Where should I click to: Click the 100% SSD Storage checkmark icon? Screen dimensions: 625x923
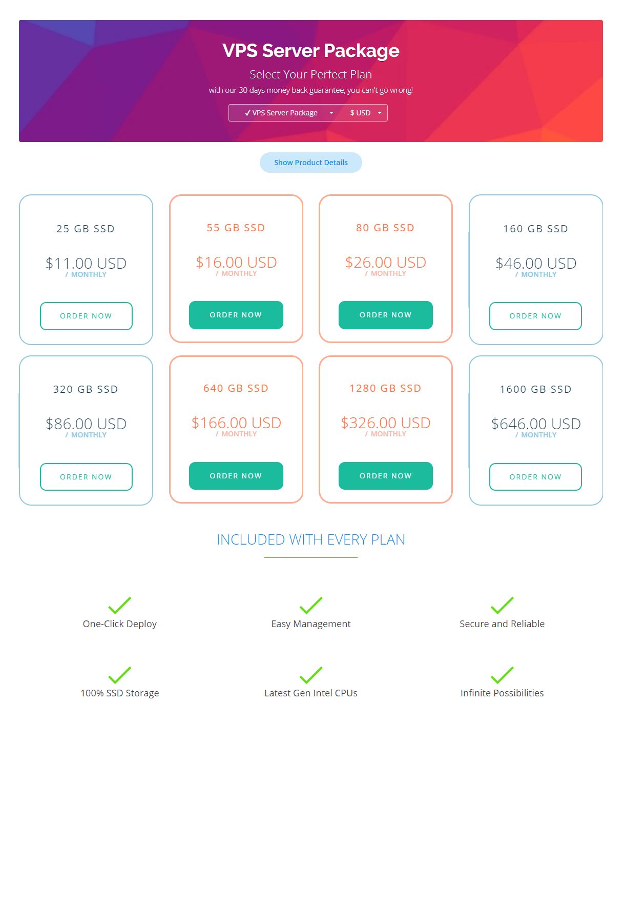[x=120, y=675]
